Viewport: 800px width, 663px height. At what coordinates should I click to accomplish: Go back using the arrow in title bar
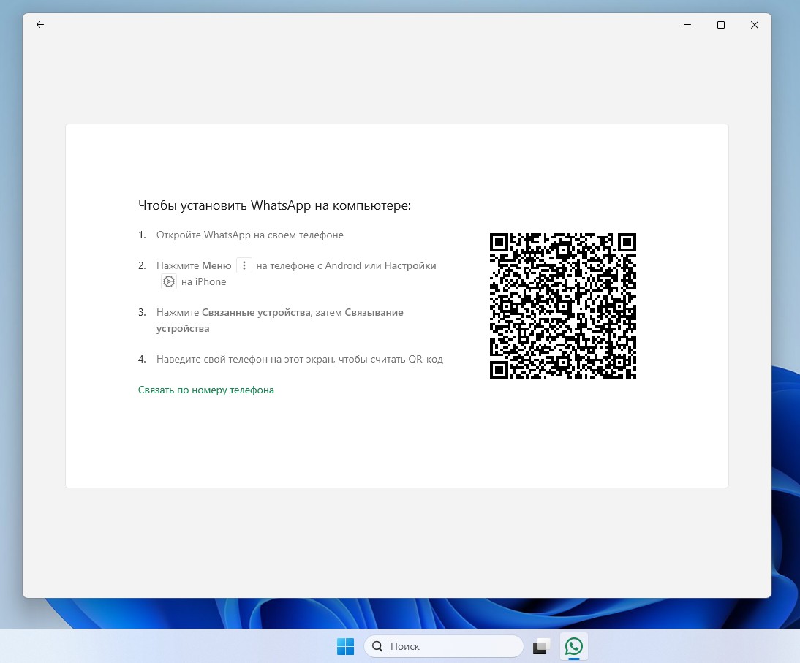40,24
